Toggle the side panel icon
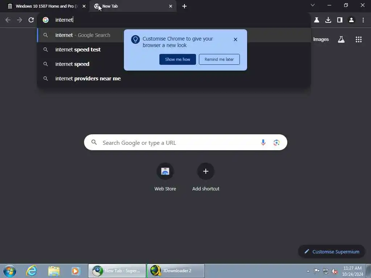The width and height of the screenshot is (371, 278). [x=340, y=20]
